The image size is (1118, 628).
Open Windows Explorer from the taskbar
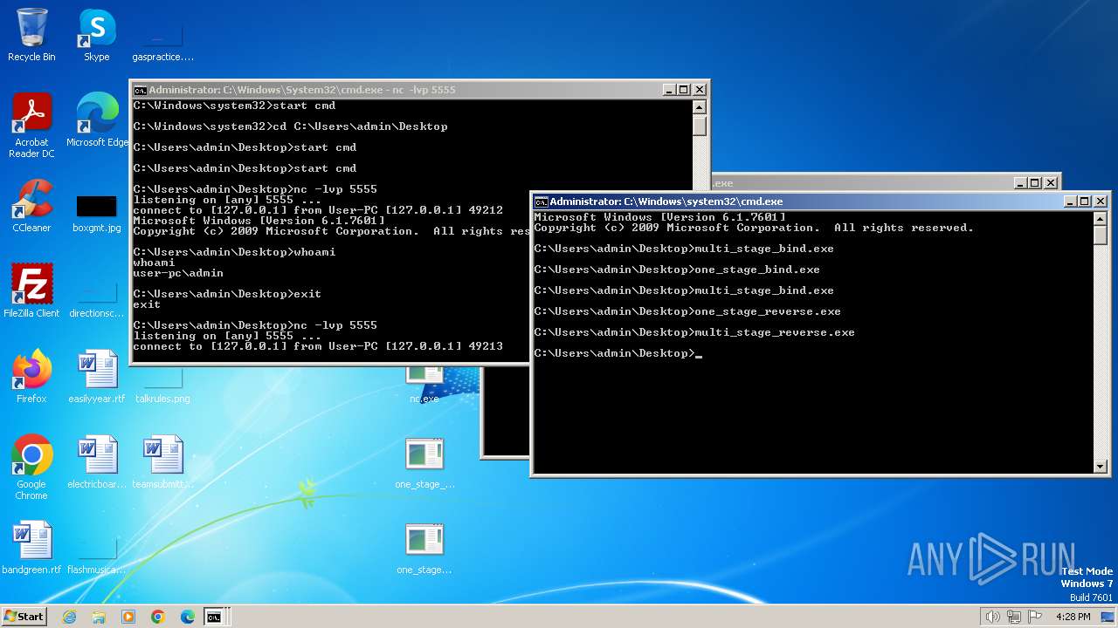(x=99, y=617)
